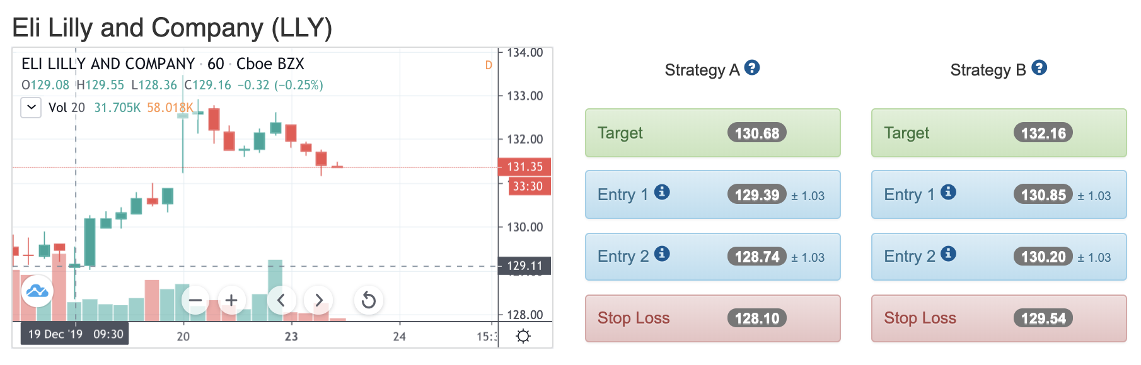Image resolution: width=1141 pixels, height=365 pixels.
Task: Select Strategy B Stop Loss 129.54 box
Action: [x=999, y=318]
